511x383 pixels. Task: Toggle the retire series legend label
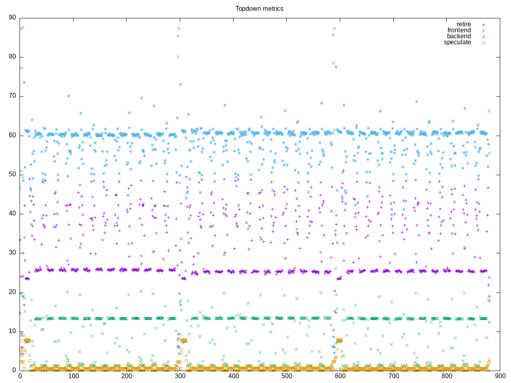point(463,24)
